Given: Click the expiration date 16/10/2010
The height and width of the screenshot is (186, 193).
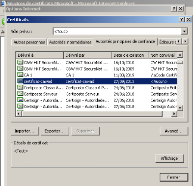Looking at the screenshot, I should point(124,63).
